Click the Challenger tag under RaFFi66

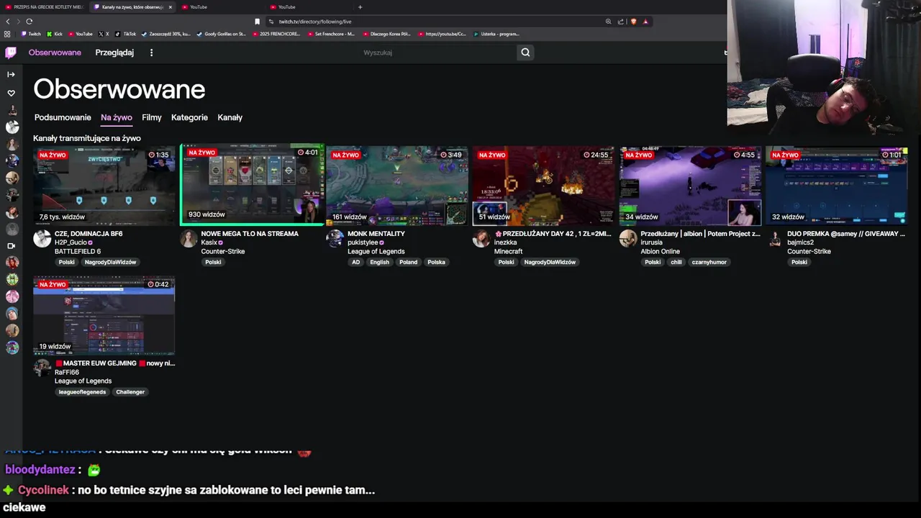click(x=130, y=392)
